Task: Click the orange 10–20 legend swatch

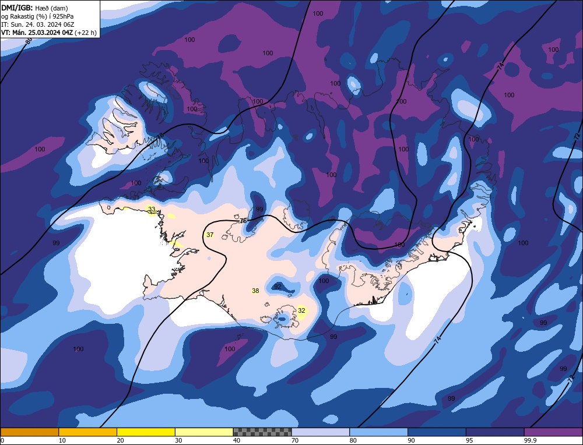Action: (x=88, y=432)
